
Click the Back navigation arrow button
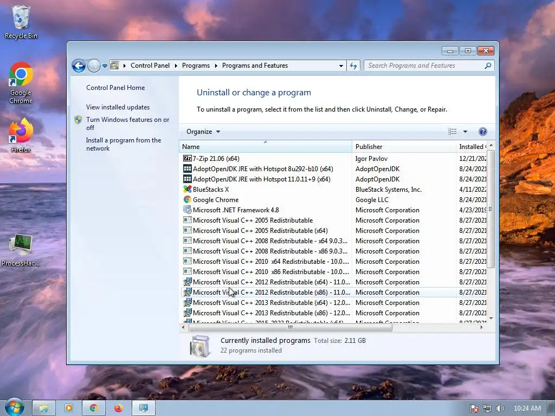(x=79, y=66)
